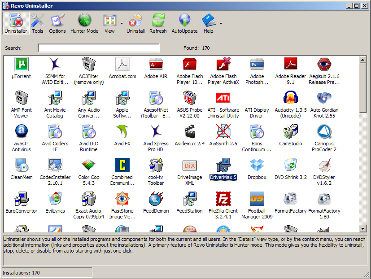Select the Dropbox program icon
Viewport: 371px width, 279px height.
click(x=257, y=166)
